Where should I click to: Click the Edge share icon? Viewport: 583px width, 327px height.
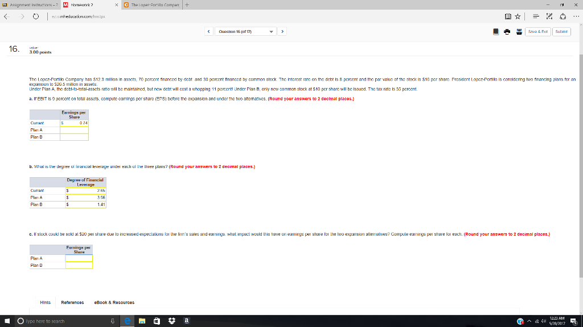coord(563,16)
